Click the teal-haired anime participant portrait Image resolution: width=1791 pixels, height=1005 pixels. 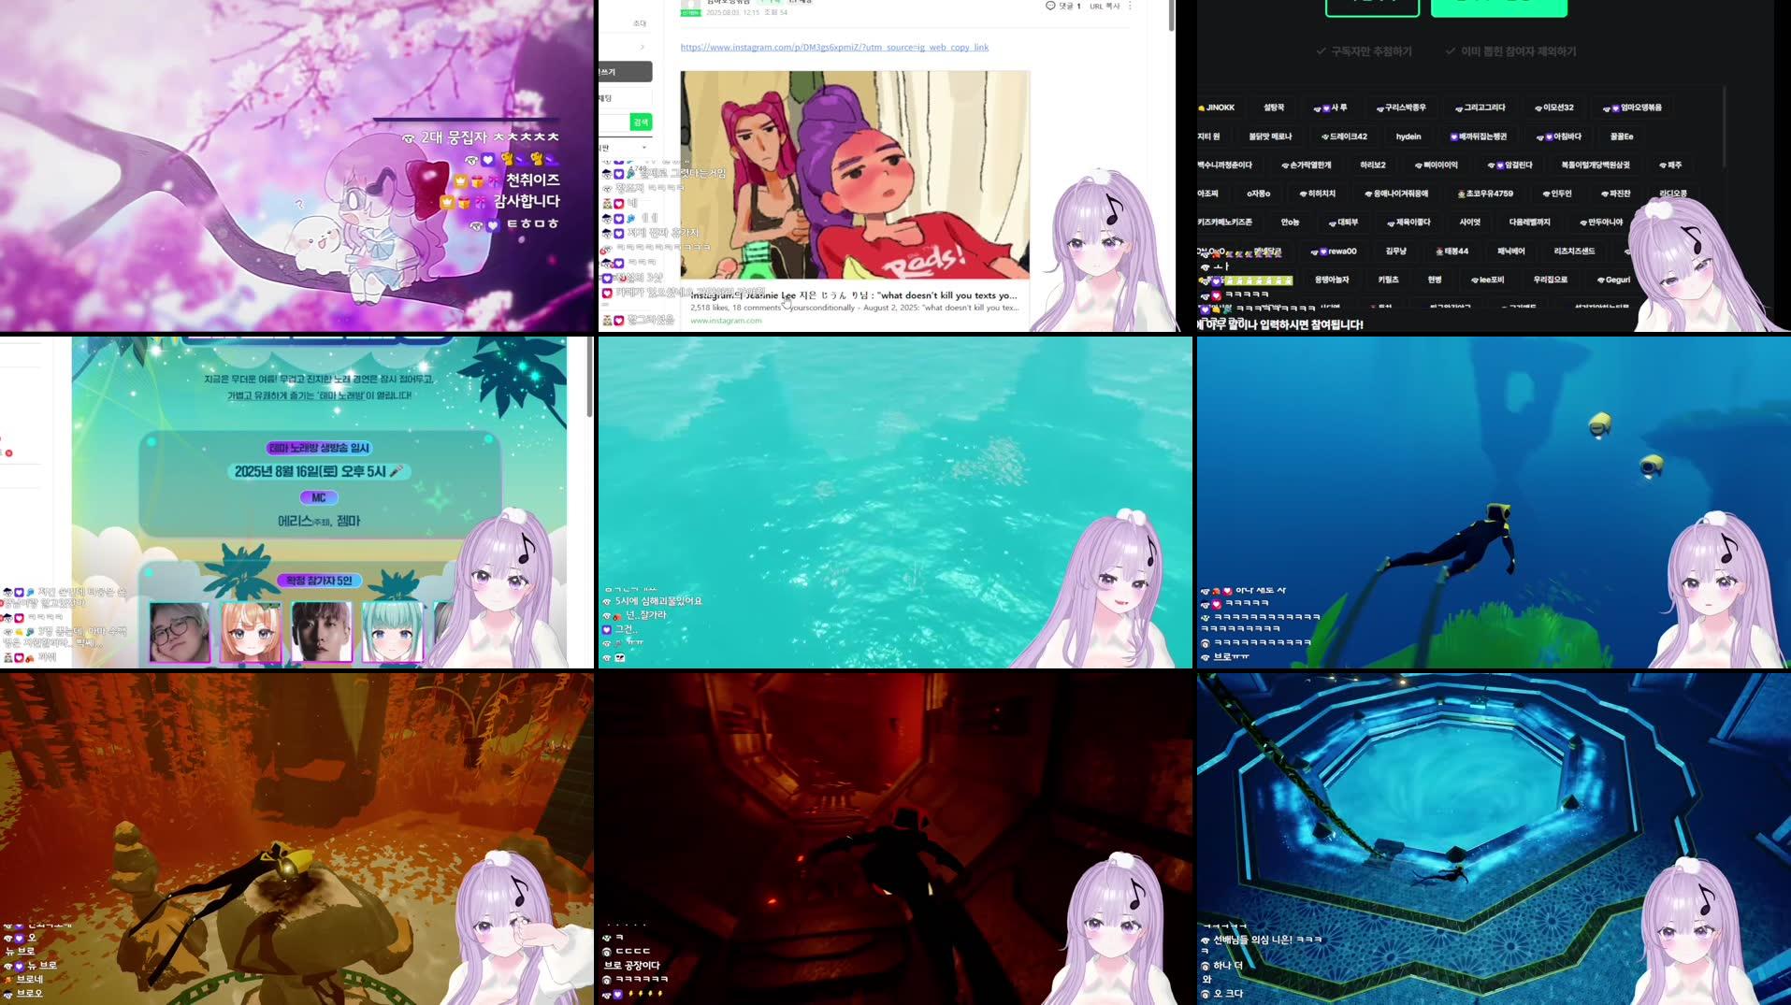click(392, 632)
